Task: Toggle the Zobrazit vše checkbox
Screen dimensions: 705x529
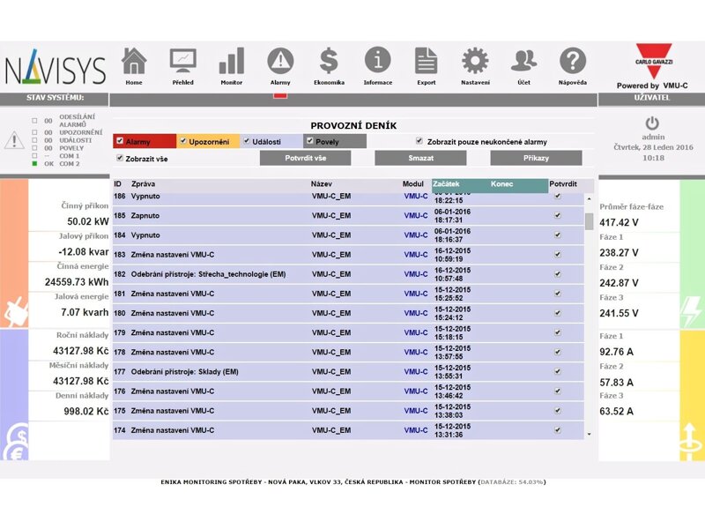Action: click(x=120, y=159)
